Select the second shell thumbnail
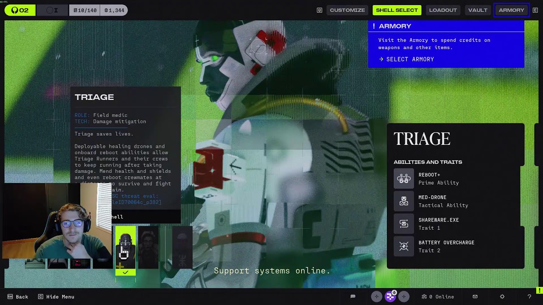This screenshot has height=305, width=543. (x=148, y=248)
